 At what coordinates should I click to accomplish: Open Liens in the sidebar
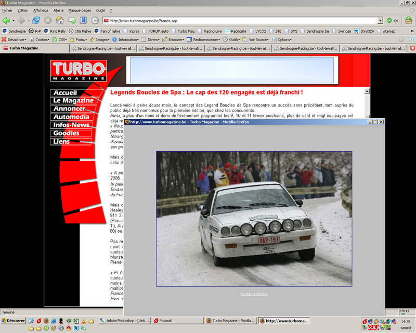[x=71, y=142]
